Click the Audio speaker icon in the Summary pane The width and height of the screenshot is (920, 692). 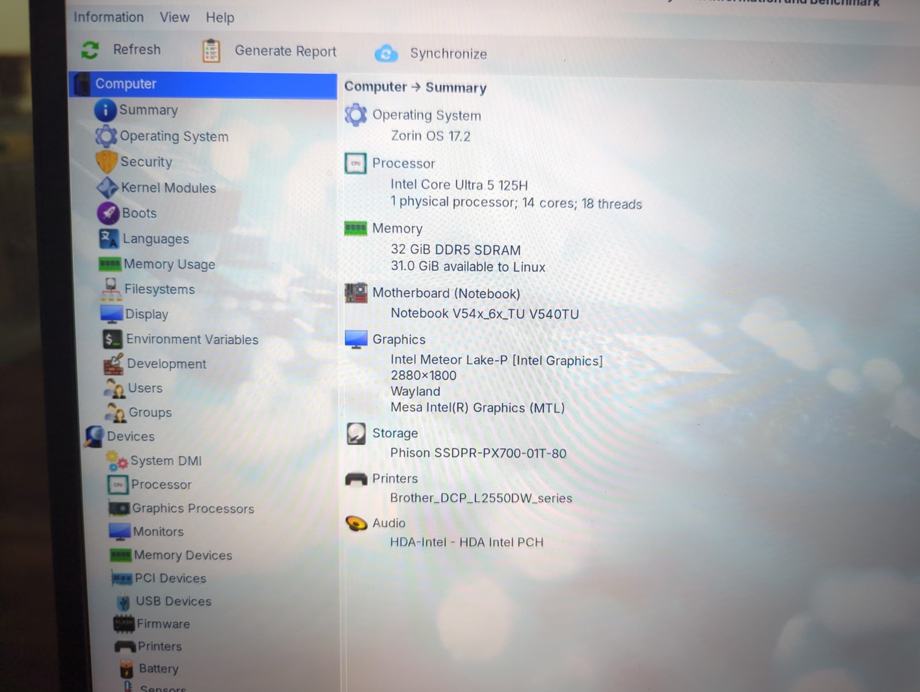pyautogui.click(x=356, y=523)
